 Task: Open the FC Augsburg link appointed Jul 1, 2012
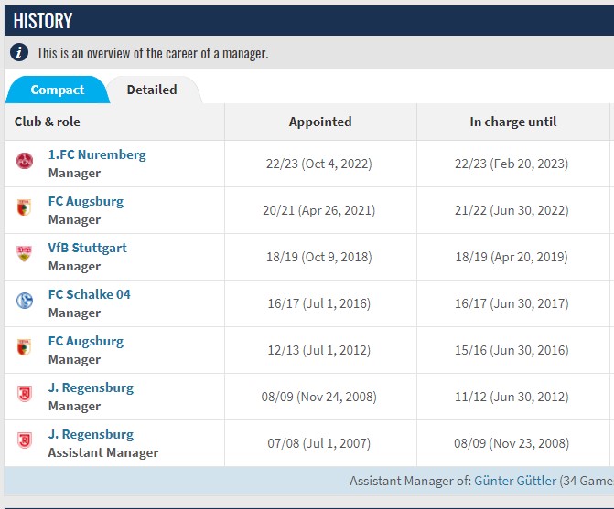[x=86, y=341]
